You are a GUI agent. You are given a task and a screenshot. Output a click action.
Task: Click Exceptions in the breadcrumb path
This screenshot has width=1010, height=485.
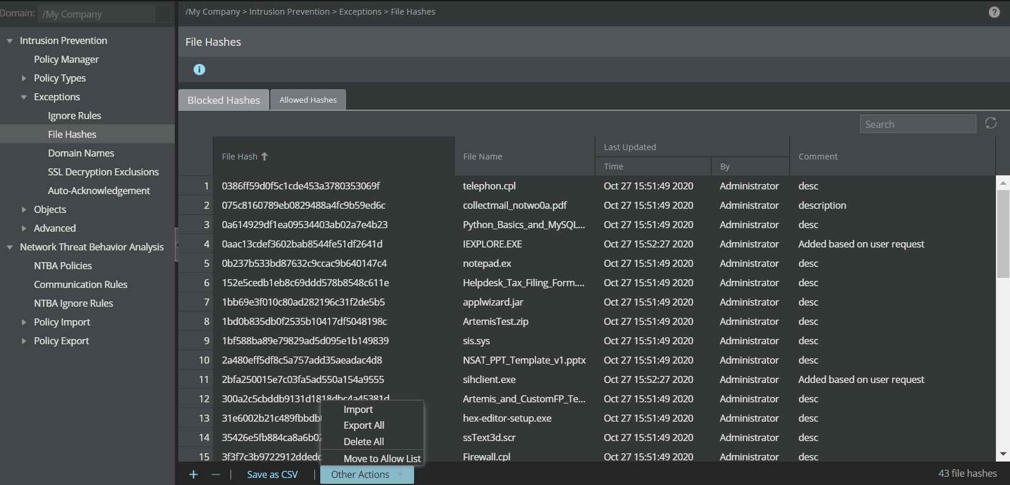point(360,12)
